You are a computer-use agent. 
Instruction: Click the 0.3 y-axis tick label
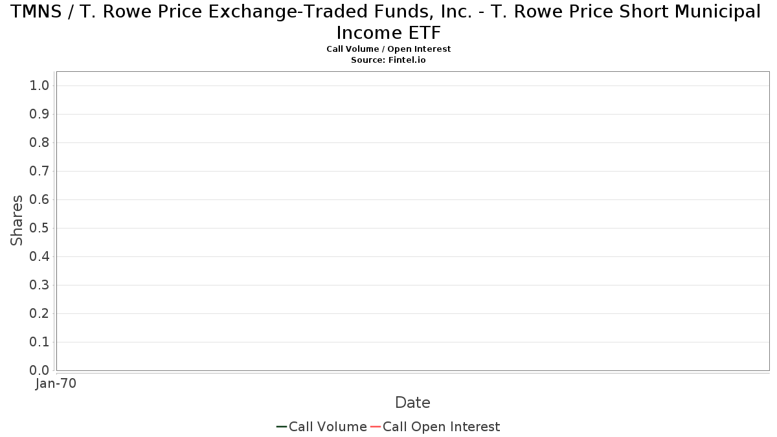[x=39, y=285]
